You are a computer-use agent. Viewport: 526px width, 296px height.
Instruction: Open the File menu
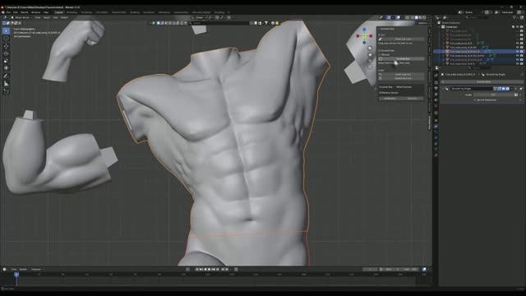click(8, 12)
